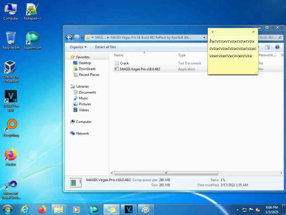The width and height of the screenshot is (286, 215).
Task: Switch to VEGAS Pro 18 in the taskbar
Action: pyautogui.click(x=128, y=209)
